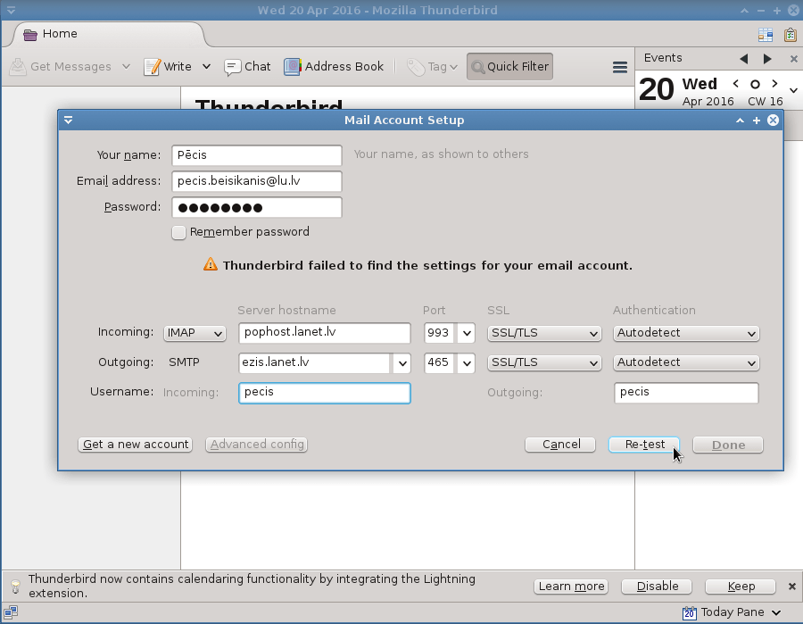This screenshot has width=803, height=624.
Task: Open the incoming port 993 dropdown arrow
Action: point(467,333)
